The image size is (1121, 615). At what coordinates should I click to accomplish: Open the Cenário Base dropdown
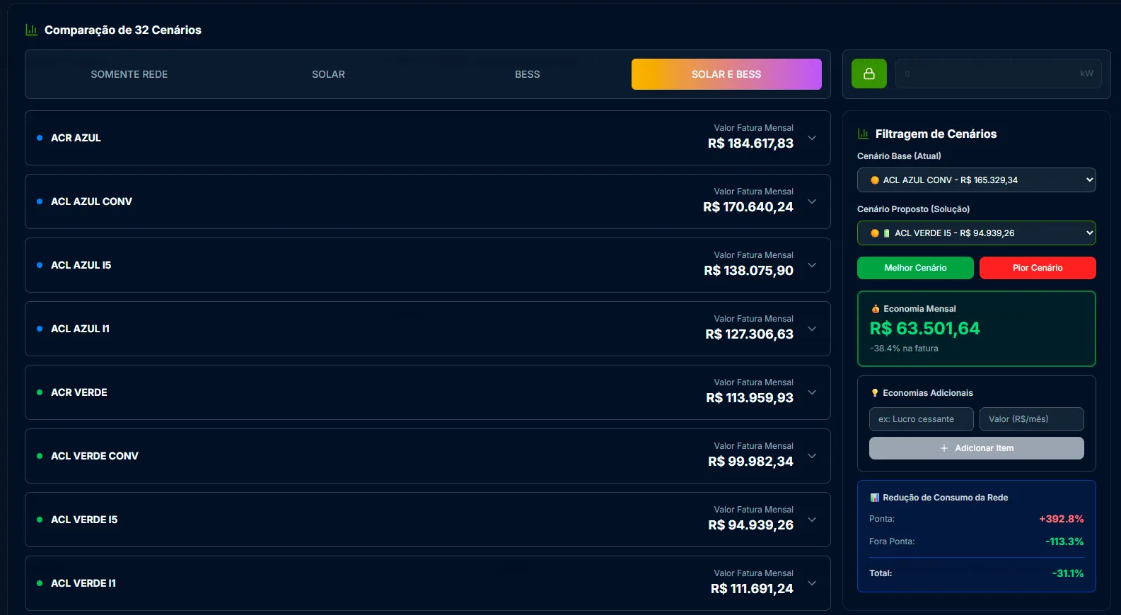point(976,180)
